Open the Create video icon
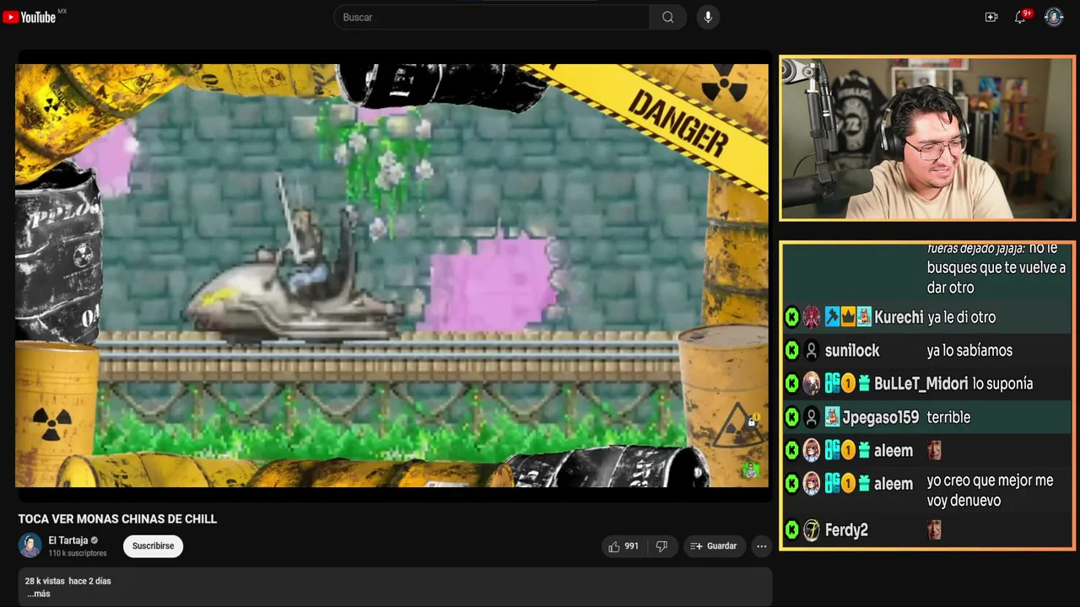Viewport: 1080px width, 607px height. pos(991,17)
